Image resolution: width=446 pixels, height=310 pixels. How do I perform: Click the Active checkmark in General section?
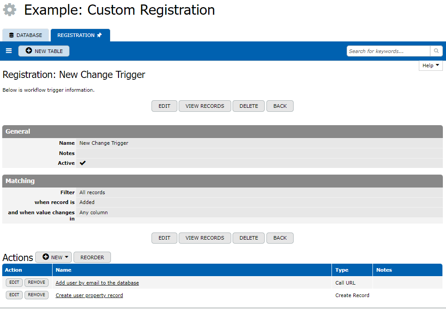(82, 163)
